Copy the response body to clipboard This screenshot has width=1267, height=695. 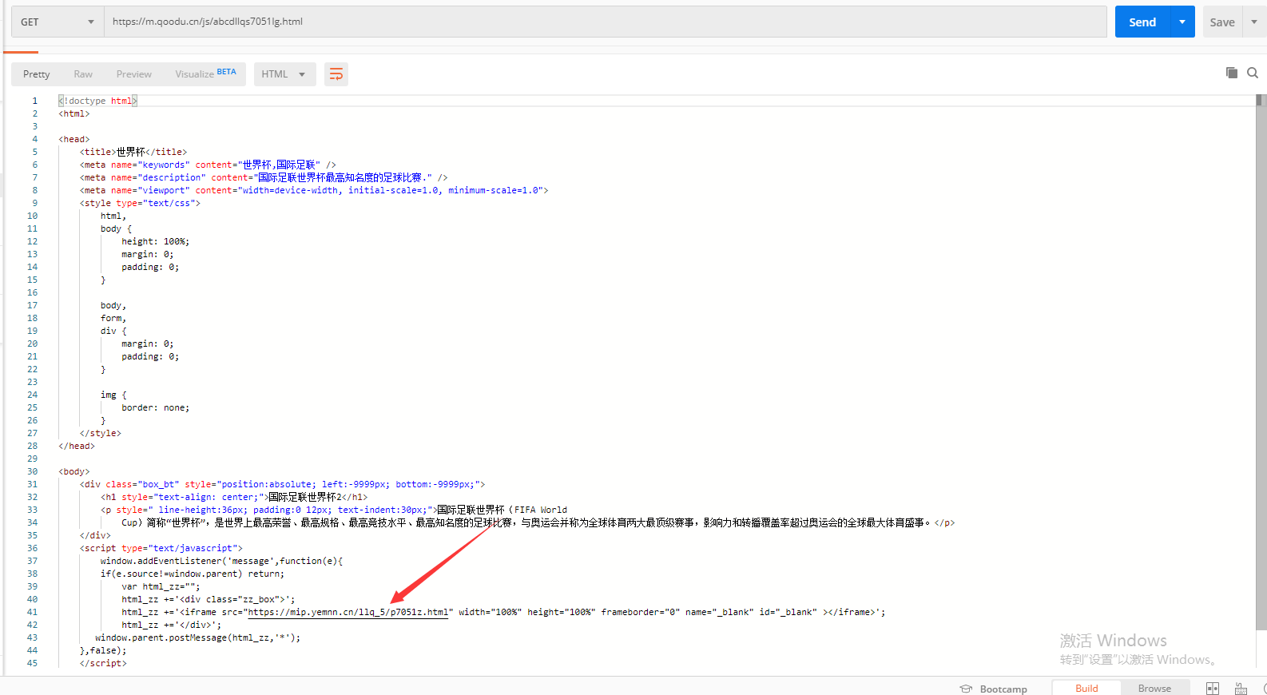pos(1232,73)
